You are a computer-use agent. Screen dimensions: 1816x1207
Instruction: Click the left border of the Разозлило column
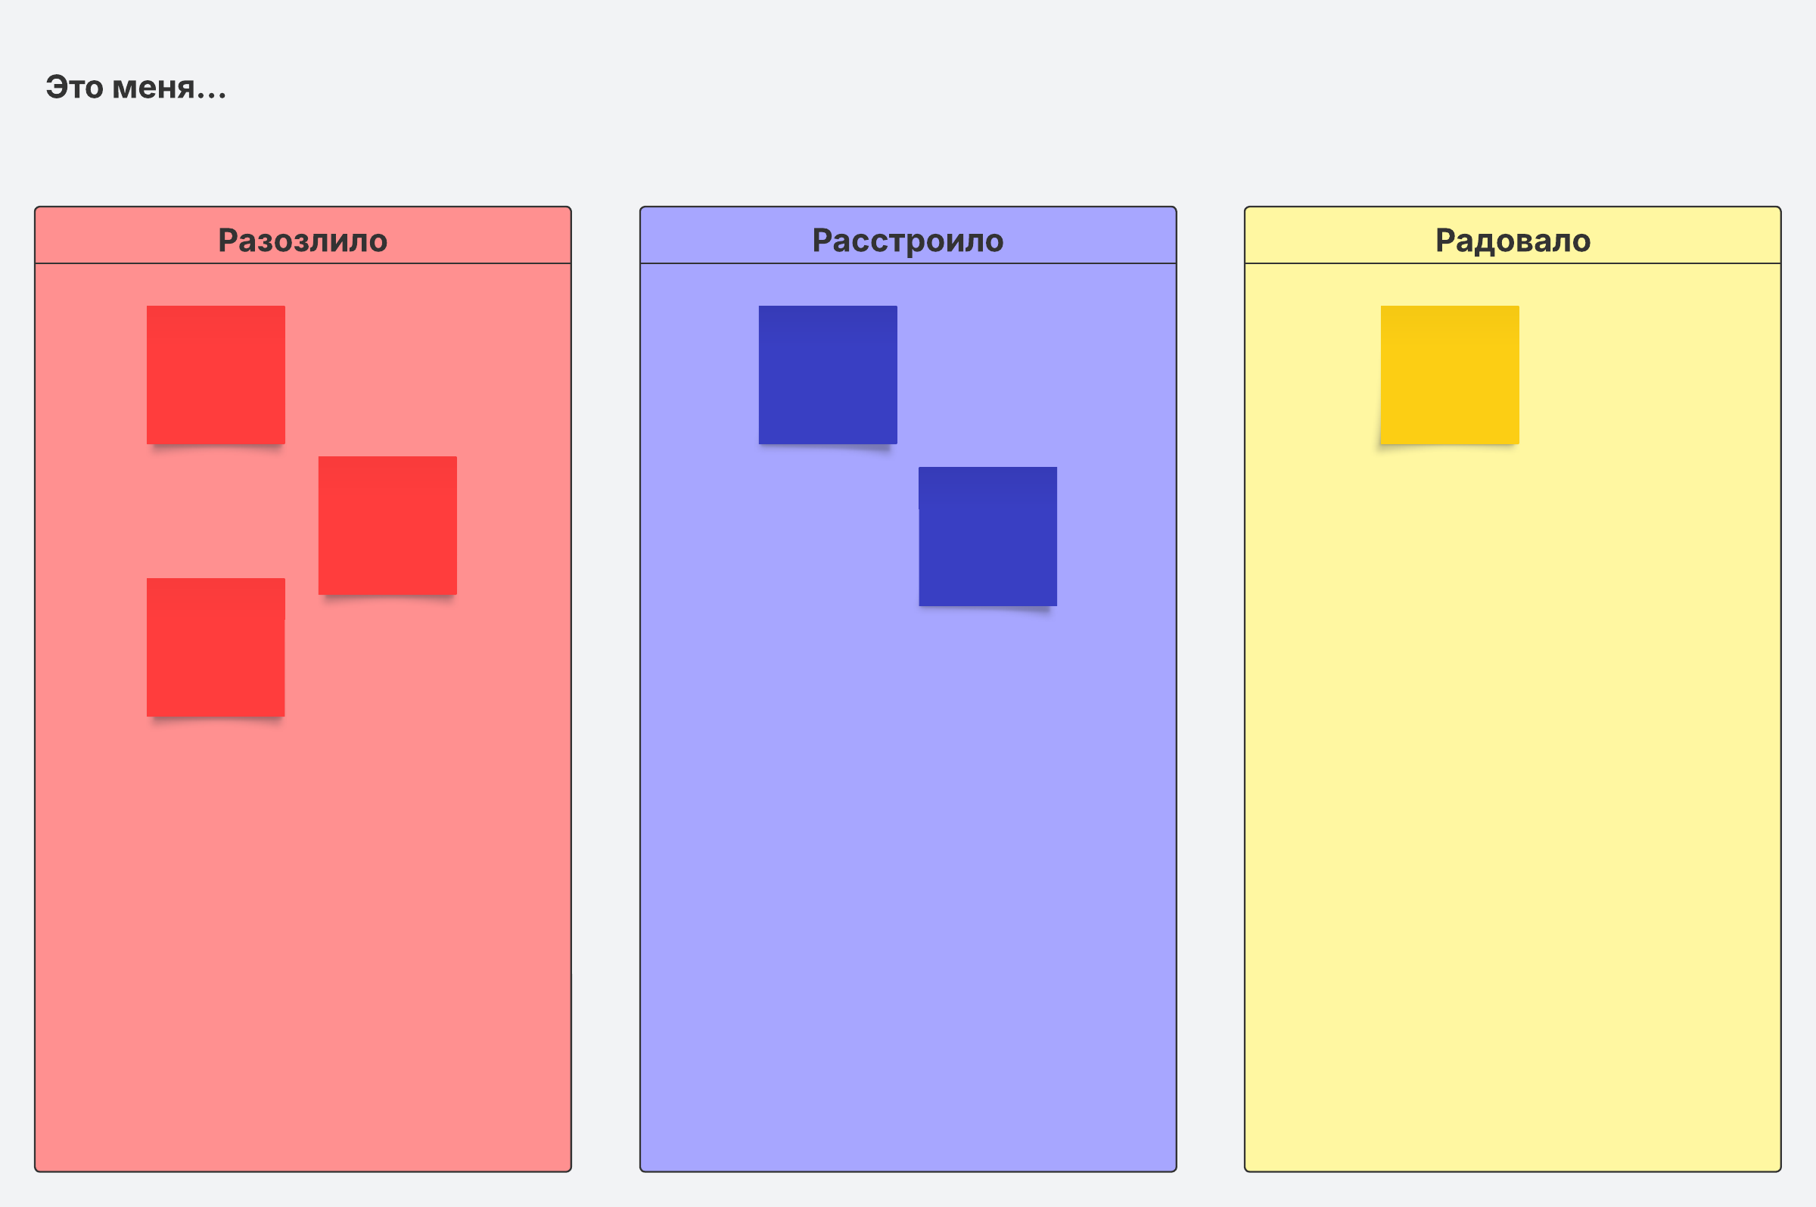[x=35, y=692]
